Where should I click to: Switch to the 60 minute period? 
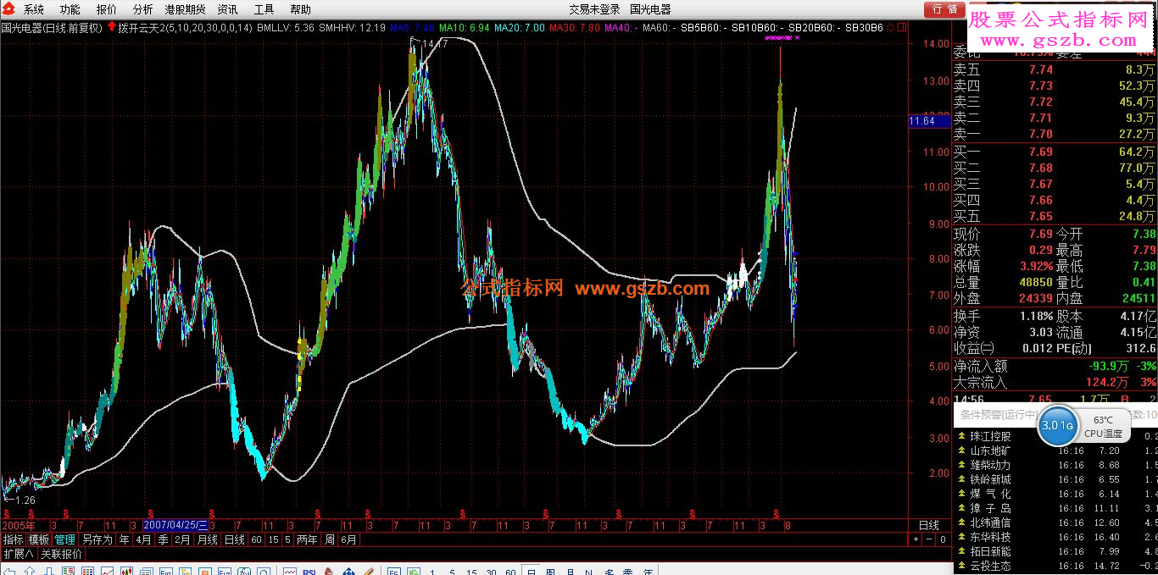[x=256, y=539]
